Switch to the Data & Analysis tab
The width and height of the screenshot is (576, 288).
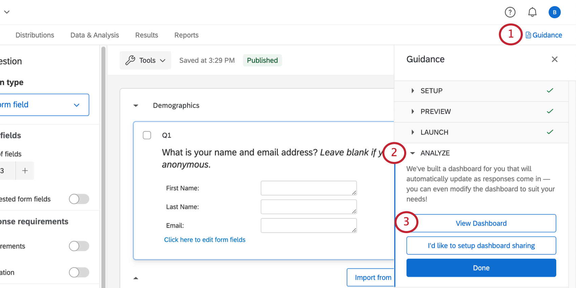pos(95,35)
